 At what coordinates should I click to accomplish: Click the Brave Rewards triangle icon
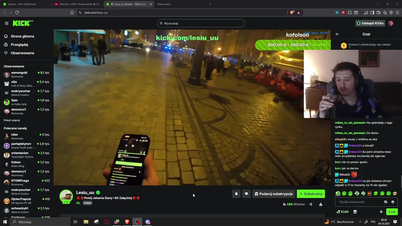pos(298,13)
